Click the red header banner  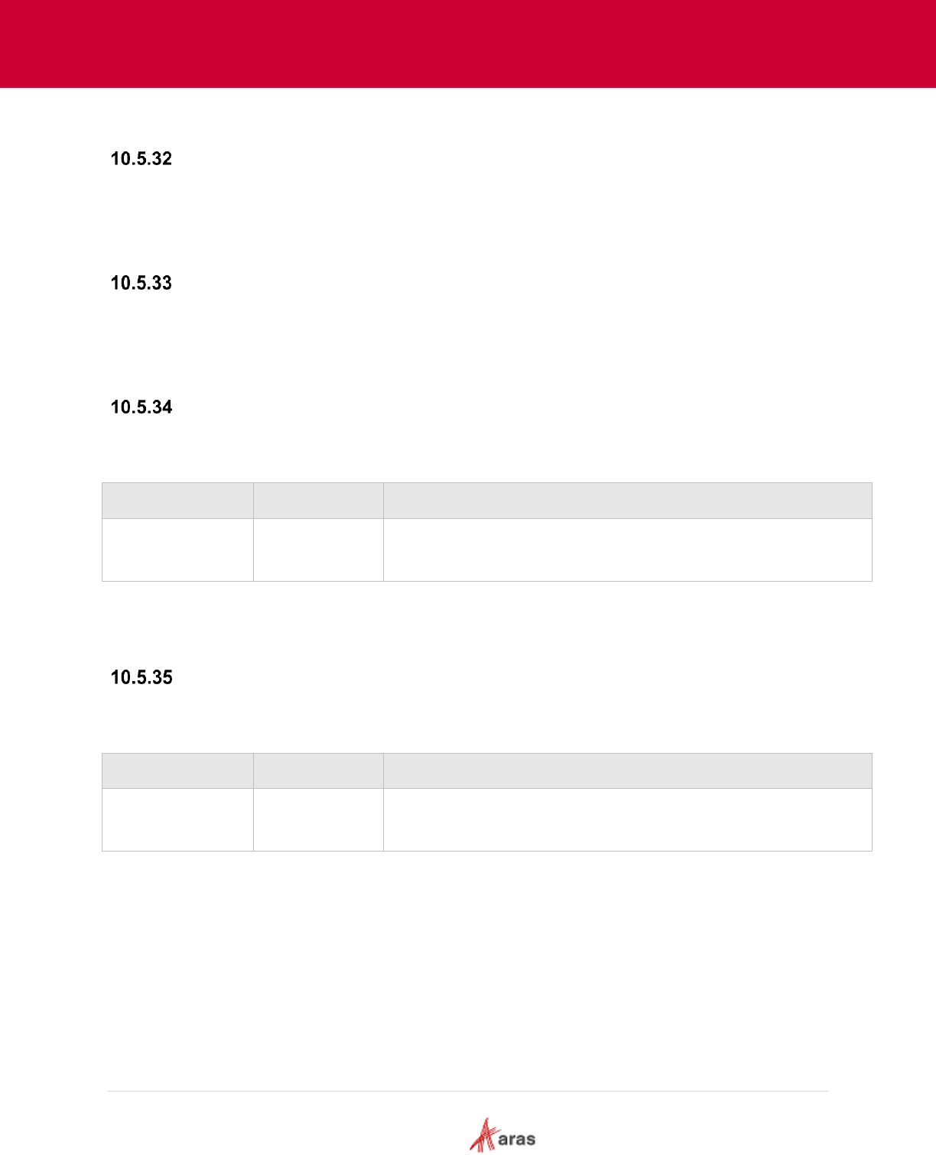468,44
